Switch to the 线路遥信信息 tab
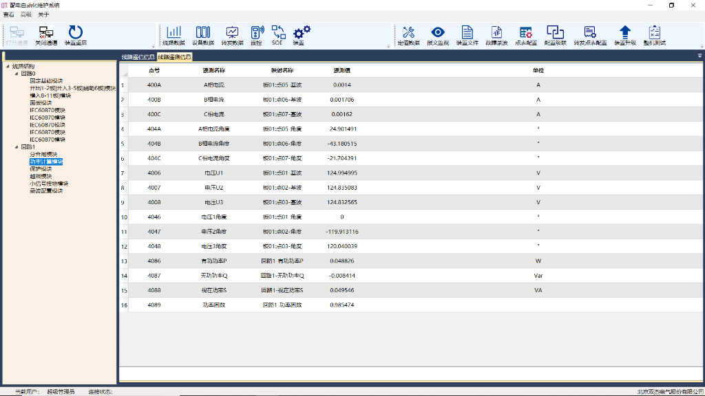Viewport: 705px width, 396px height. (138, 57)
